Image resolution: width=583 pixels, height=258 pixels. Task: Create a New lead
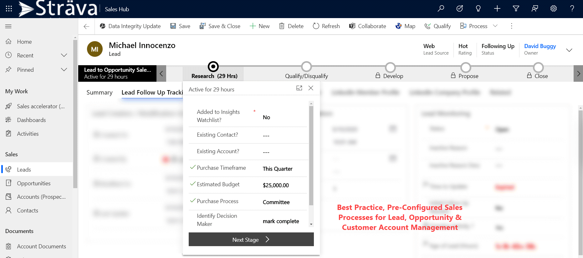click(260, 26)
